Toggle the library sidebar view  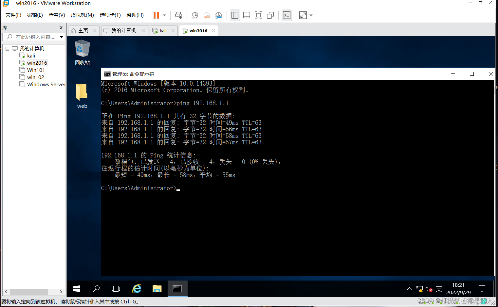click(235, 15)
